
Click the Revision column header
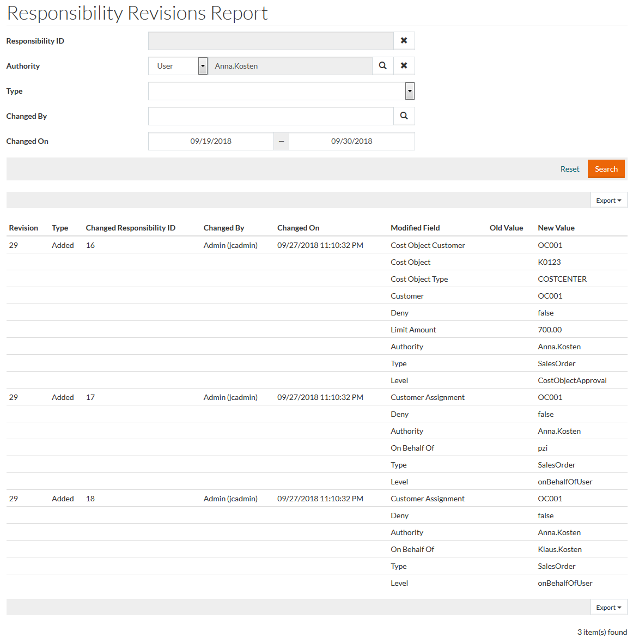point(23,228)
